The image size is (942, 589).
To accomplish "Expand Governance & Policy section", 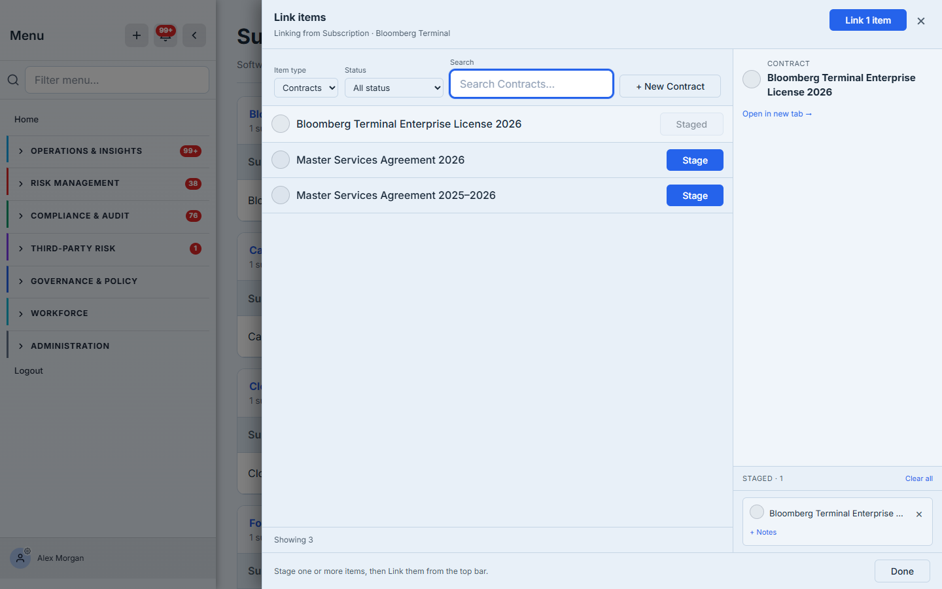I will pos(108,281).
